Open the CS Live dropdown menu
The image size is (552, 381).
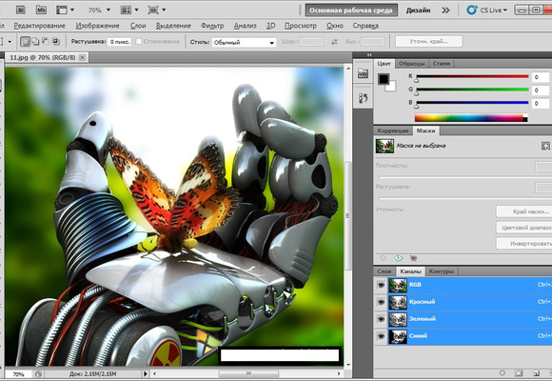494,10
